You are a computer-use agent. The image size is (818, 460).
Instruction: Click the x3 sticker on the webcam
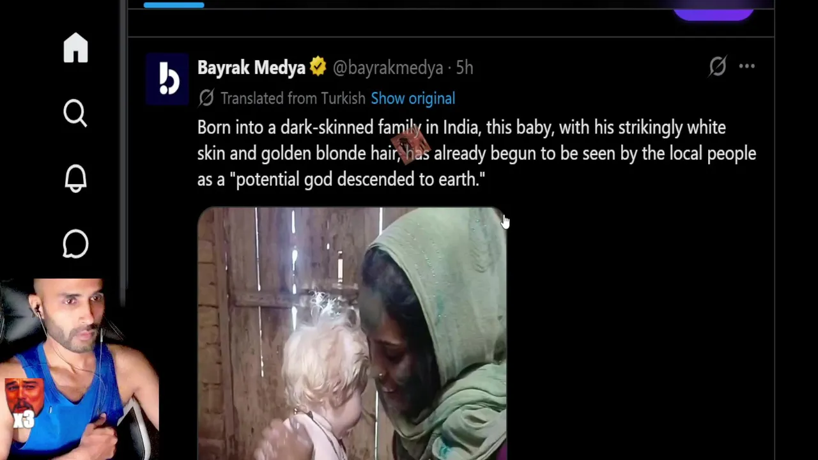24,404
